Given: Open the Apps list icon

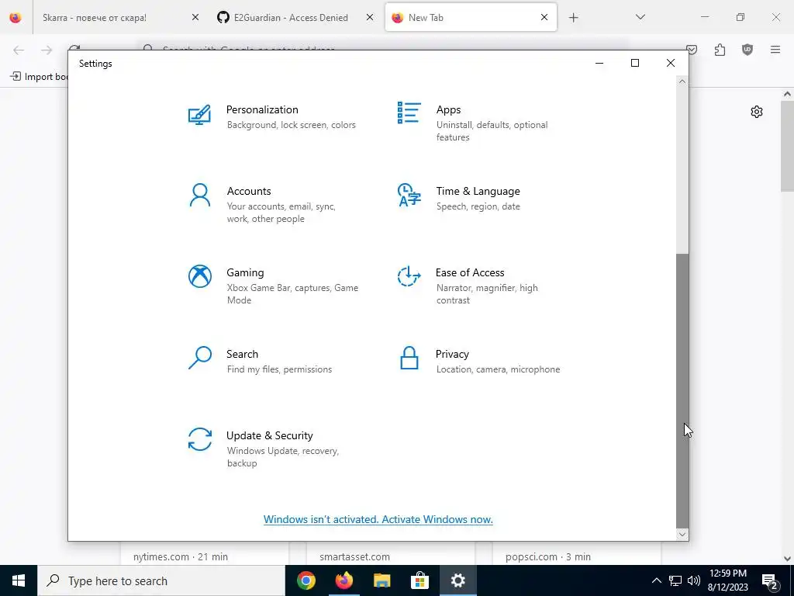Looking at the screenshot, I should [x=409, y=113].
